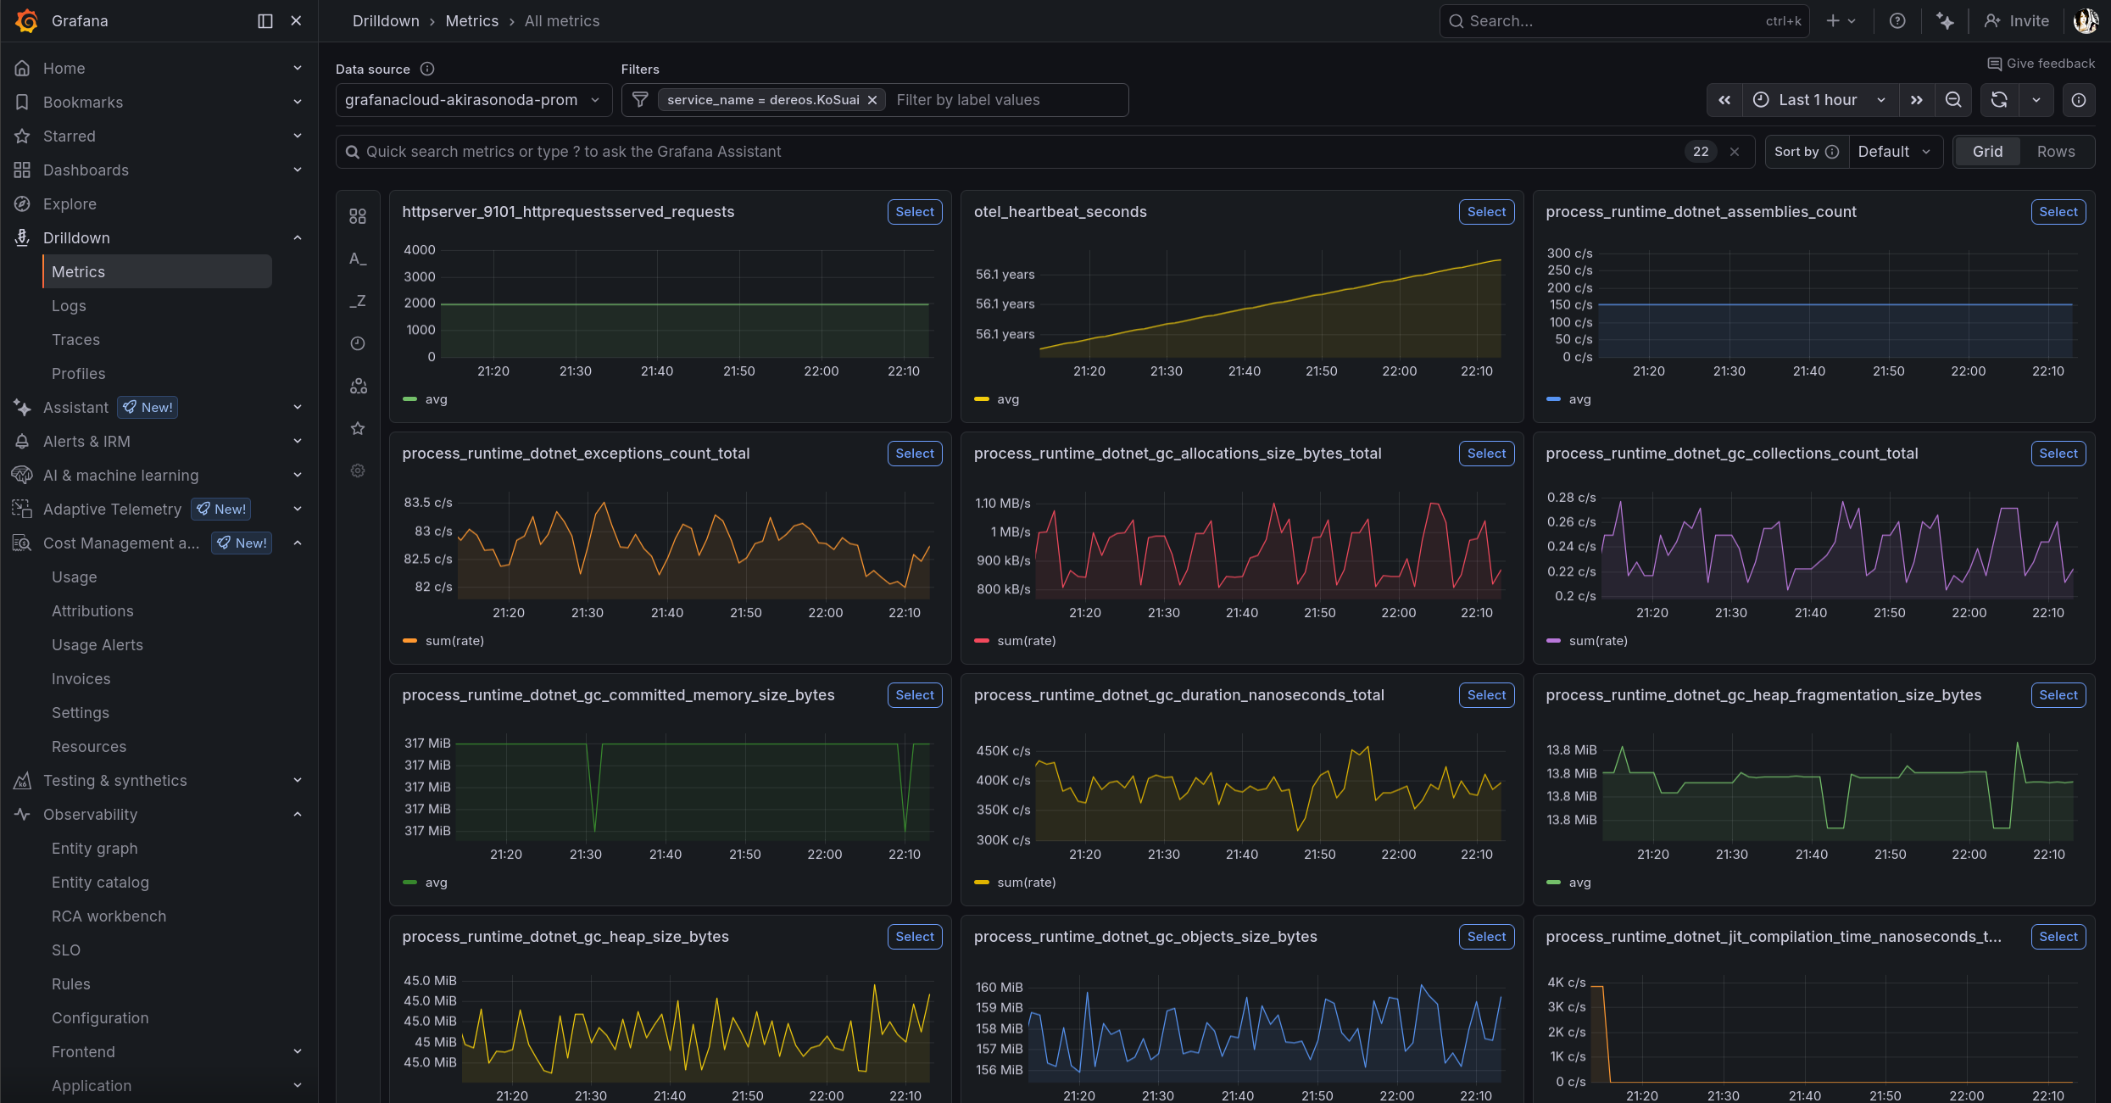Open the Grafana Assistant sparkle icon in the top bar
The width and height of the screenshot is (2111, 1103).
click(x=1945, y=21)
